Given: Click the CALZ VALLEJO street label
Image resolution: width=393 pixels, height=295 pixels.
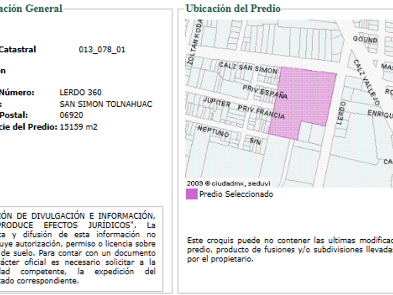Looking at the screenshot, I should (x=366, y=82).
